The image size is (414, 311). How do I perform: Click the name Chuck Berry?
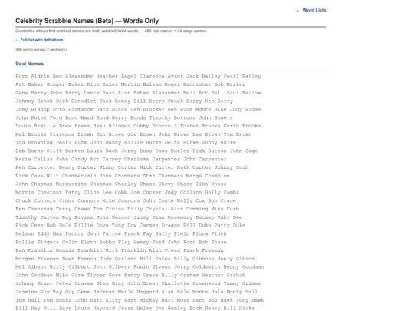coord(184,101)
